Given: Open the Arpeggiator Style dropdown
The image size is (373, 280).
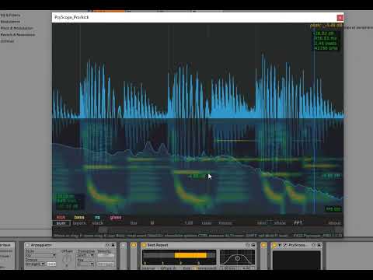Looking at the screenshot, I should (40, 255).
